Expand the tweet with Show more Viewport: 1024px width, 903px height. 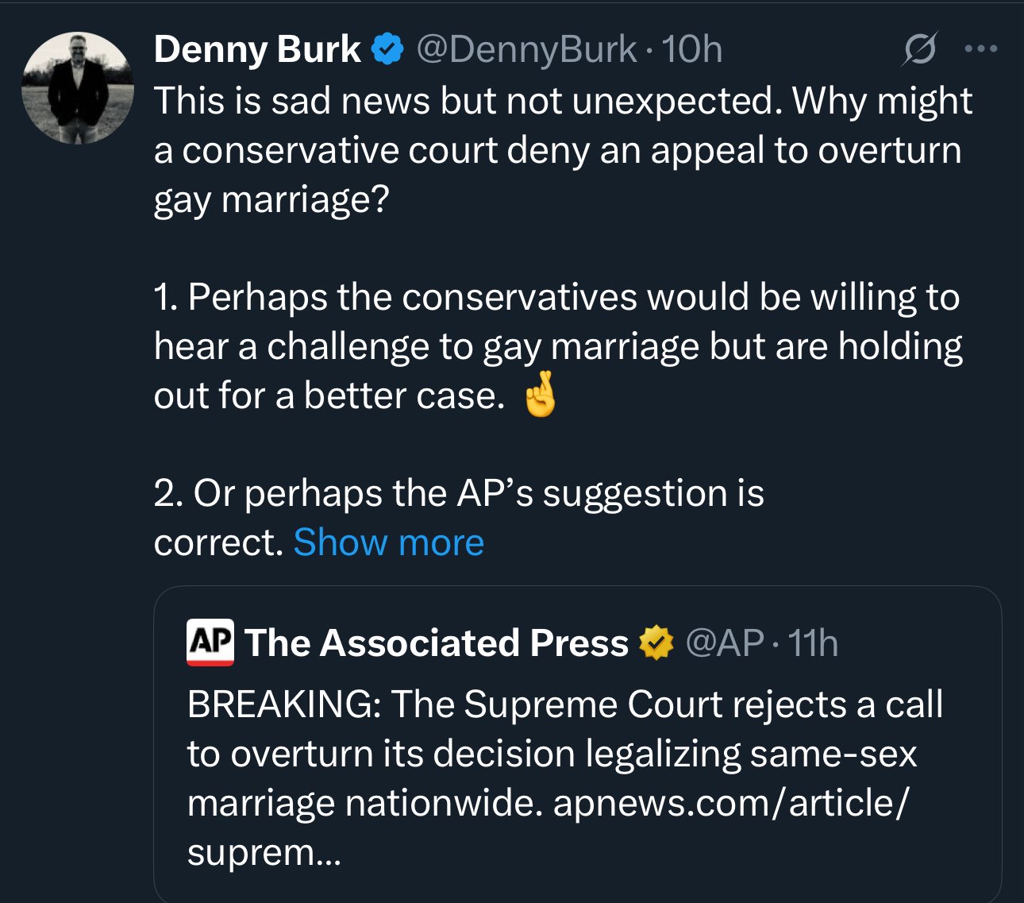(x=388, y=543)
